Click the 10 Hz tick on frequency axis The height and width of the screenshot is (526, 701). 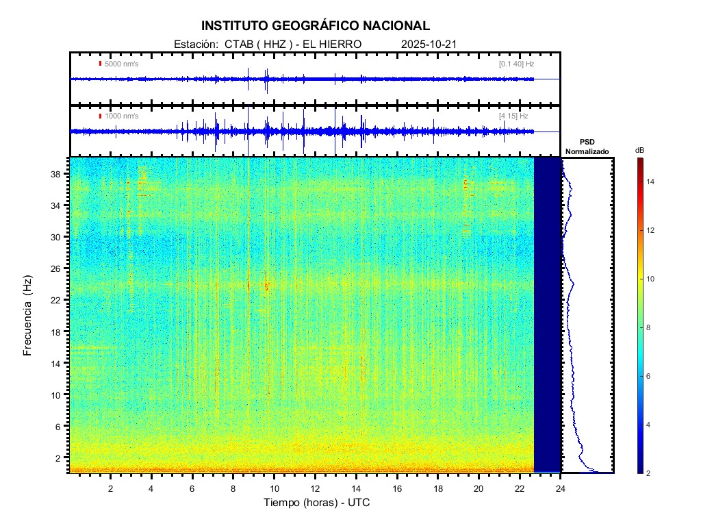point(58,395)
